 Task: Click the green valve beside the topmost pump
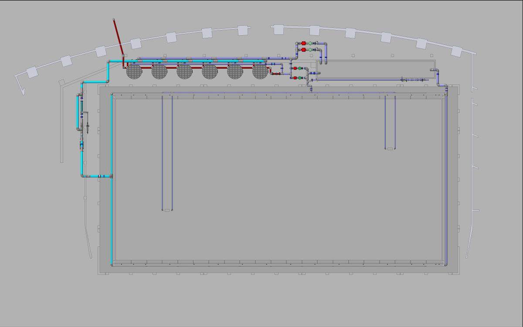[x=310, y=44]
